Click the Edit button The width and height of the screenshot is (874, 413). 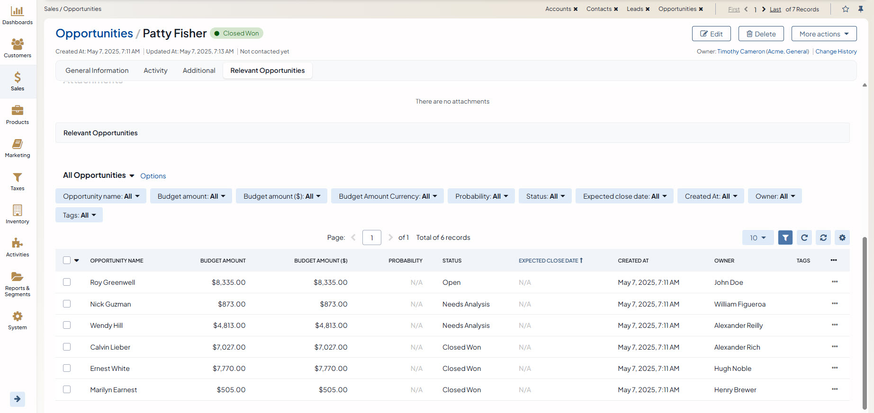click(x=711, y=34)
